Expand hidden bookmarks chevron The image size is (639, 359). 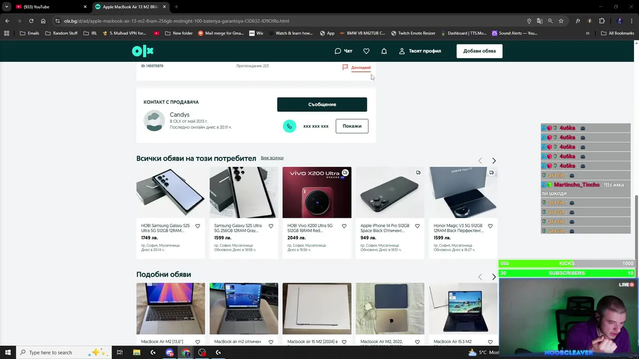[588, 33]
